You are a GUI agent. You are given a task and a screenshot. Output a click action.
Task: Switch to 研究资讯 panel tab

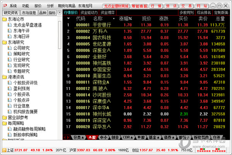click(11, 13)
